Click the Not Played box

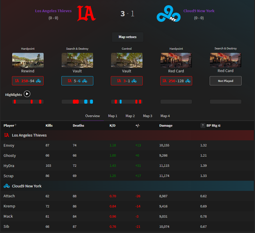coord(226,81)
